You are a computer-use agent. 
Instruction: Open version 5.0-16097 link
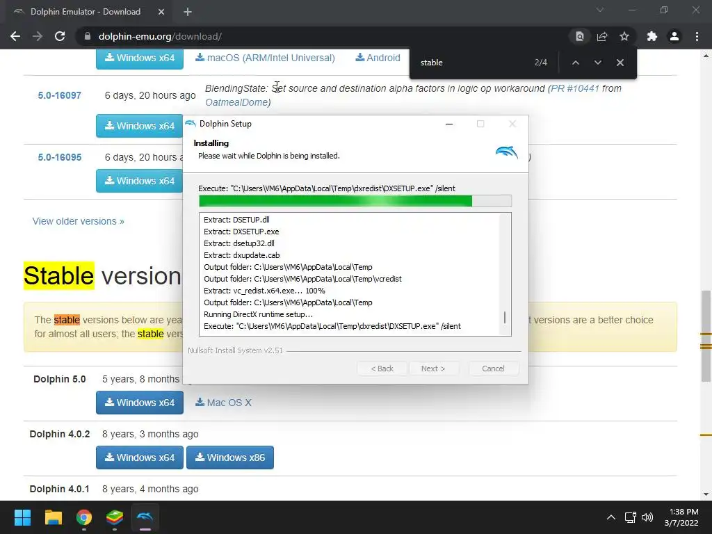click(x=60, y=95)
